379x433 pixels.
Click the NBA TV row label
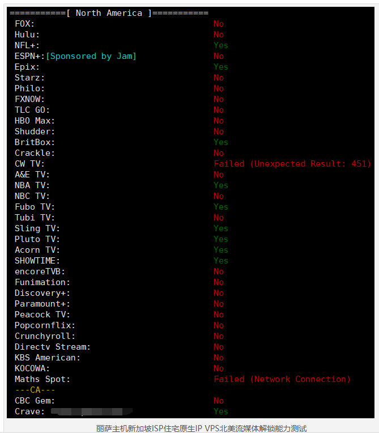(32, 185)
